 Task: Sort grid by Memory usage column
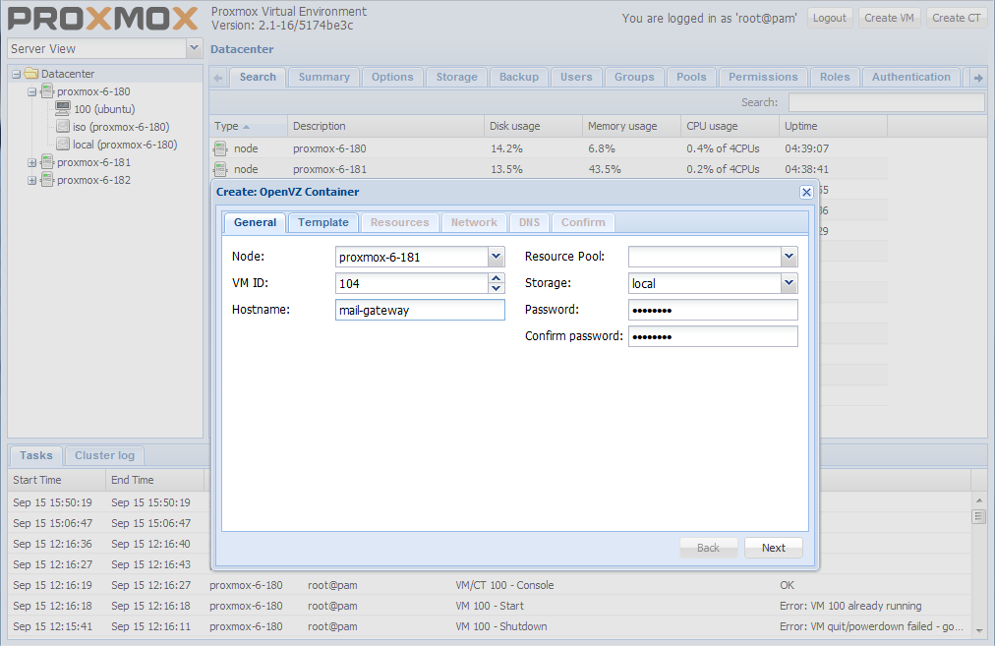pos(631,126)
